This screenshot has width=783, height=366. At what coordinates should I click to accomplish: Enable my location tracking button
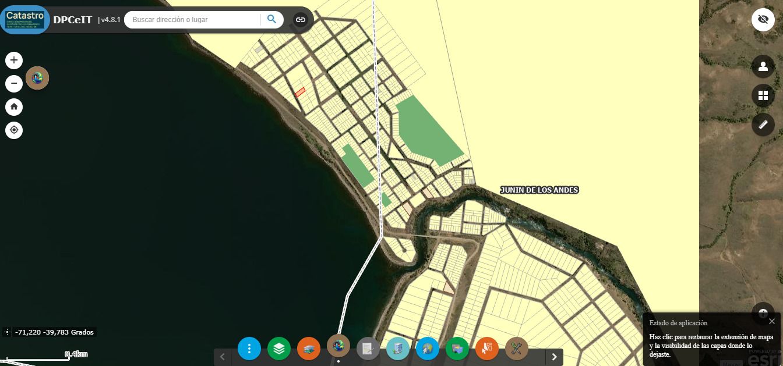[x=14, y=130]
